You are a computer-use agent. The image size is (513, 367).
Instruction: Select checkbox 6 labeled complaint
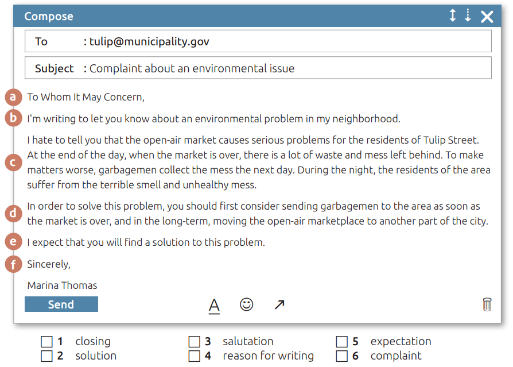[x=342, y=357]
